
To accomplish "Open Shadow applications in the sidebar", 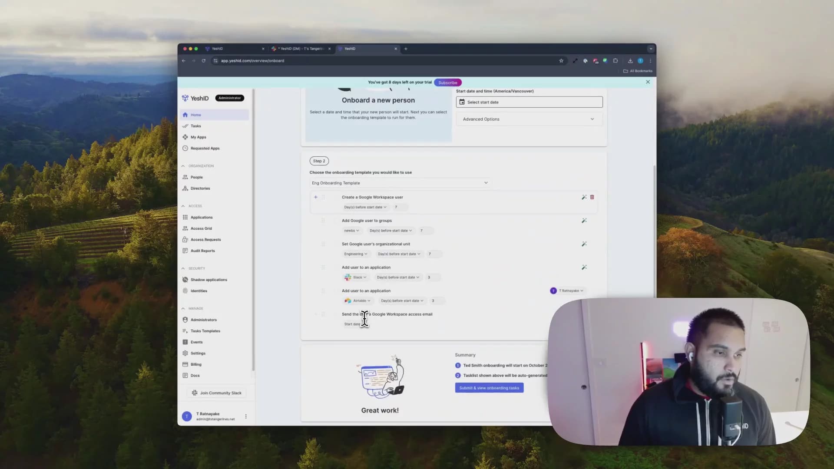I will [x=208, y=280].
